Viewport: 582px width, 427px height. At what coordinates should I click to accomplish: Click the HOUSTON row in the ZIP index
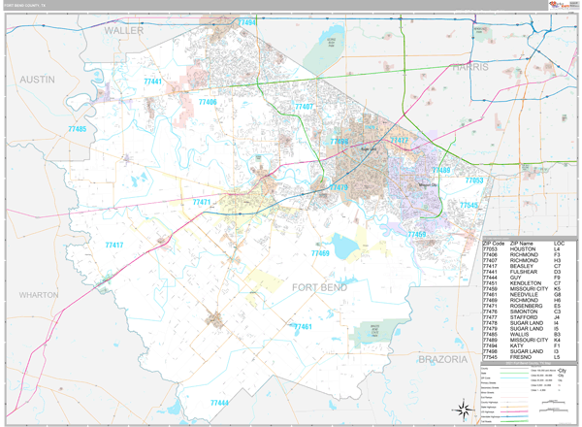pyautogui.click(x=521, y=249)
